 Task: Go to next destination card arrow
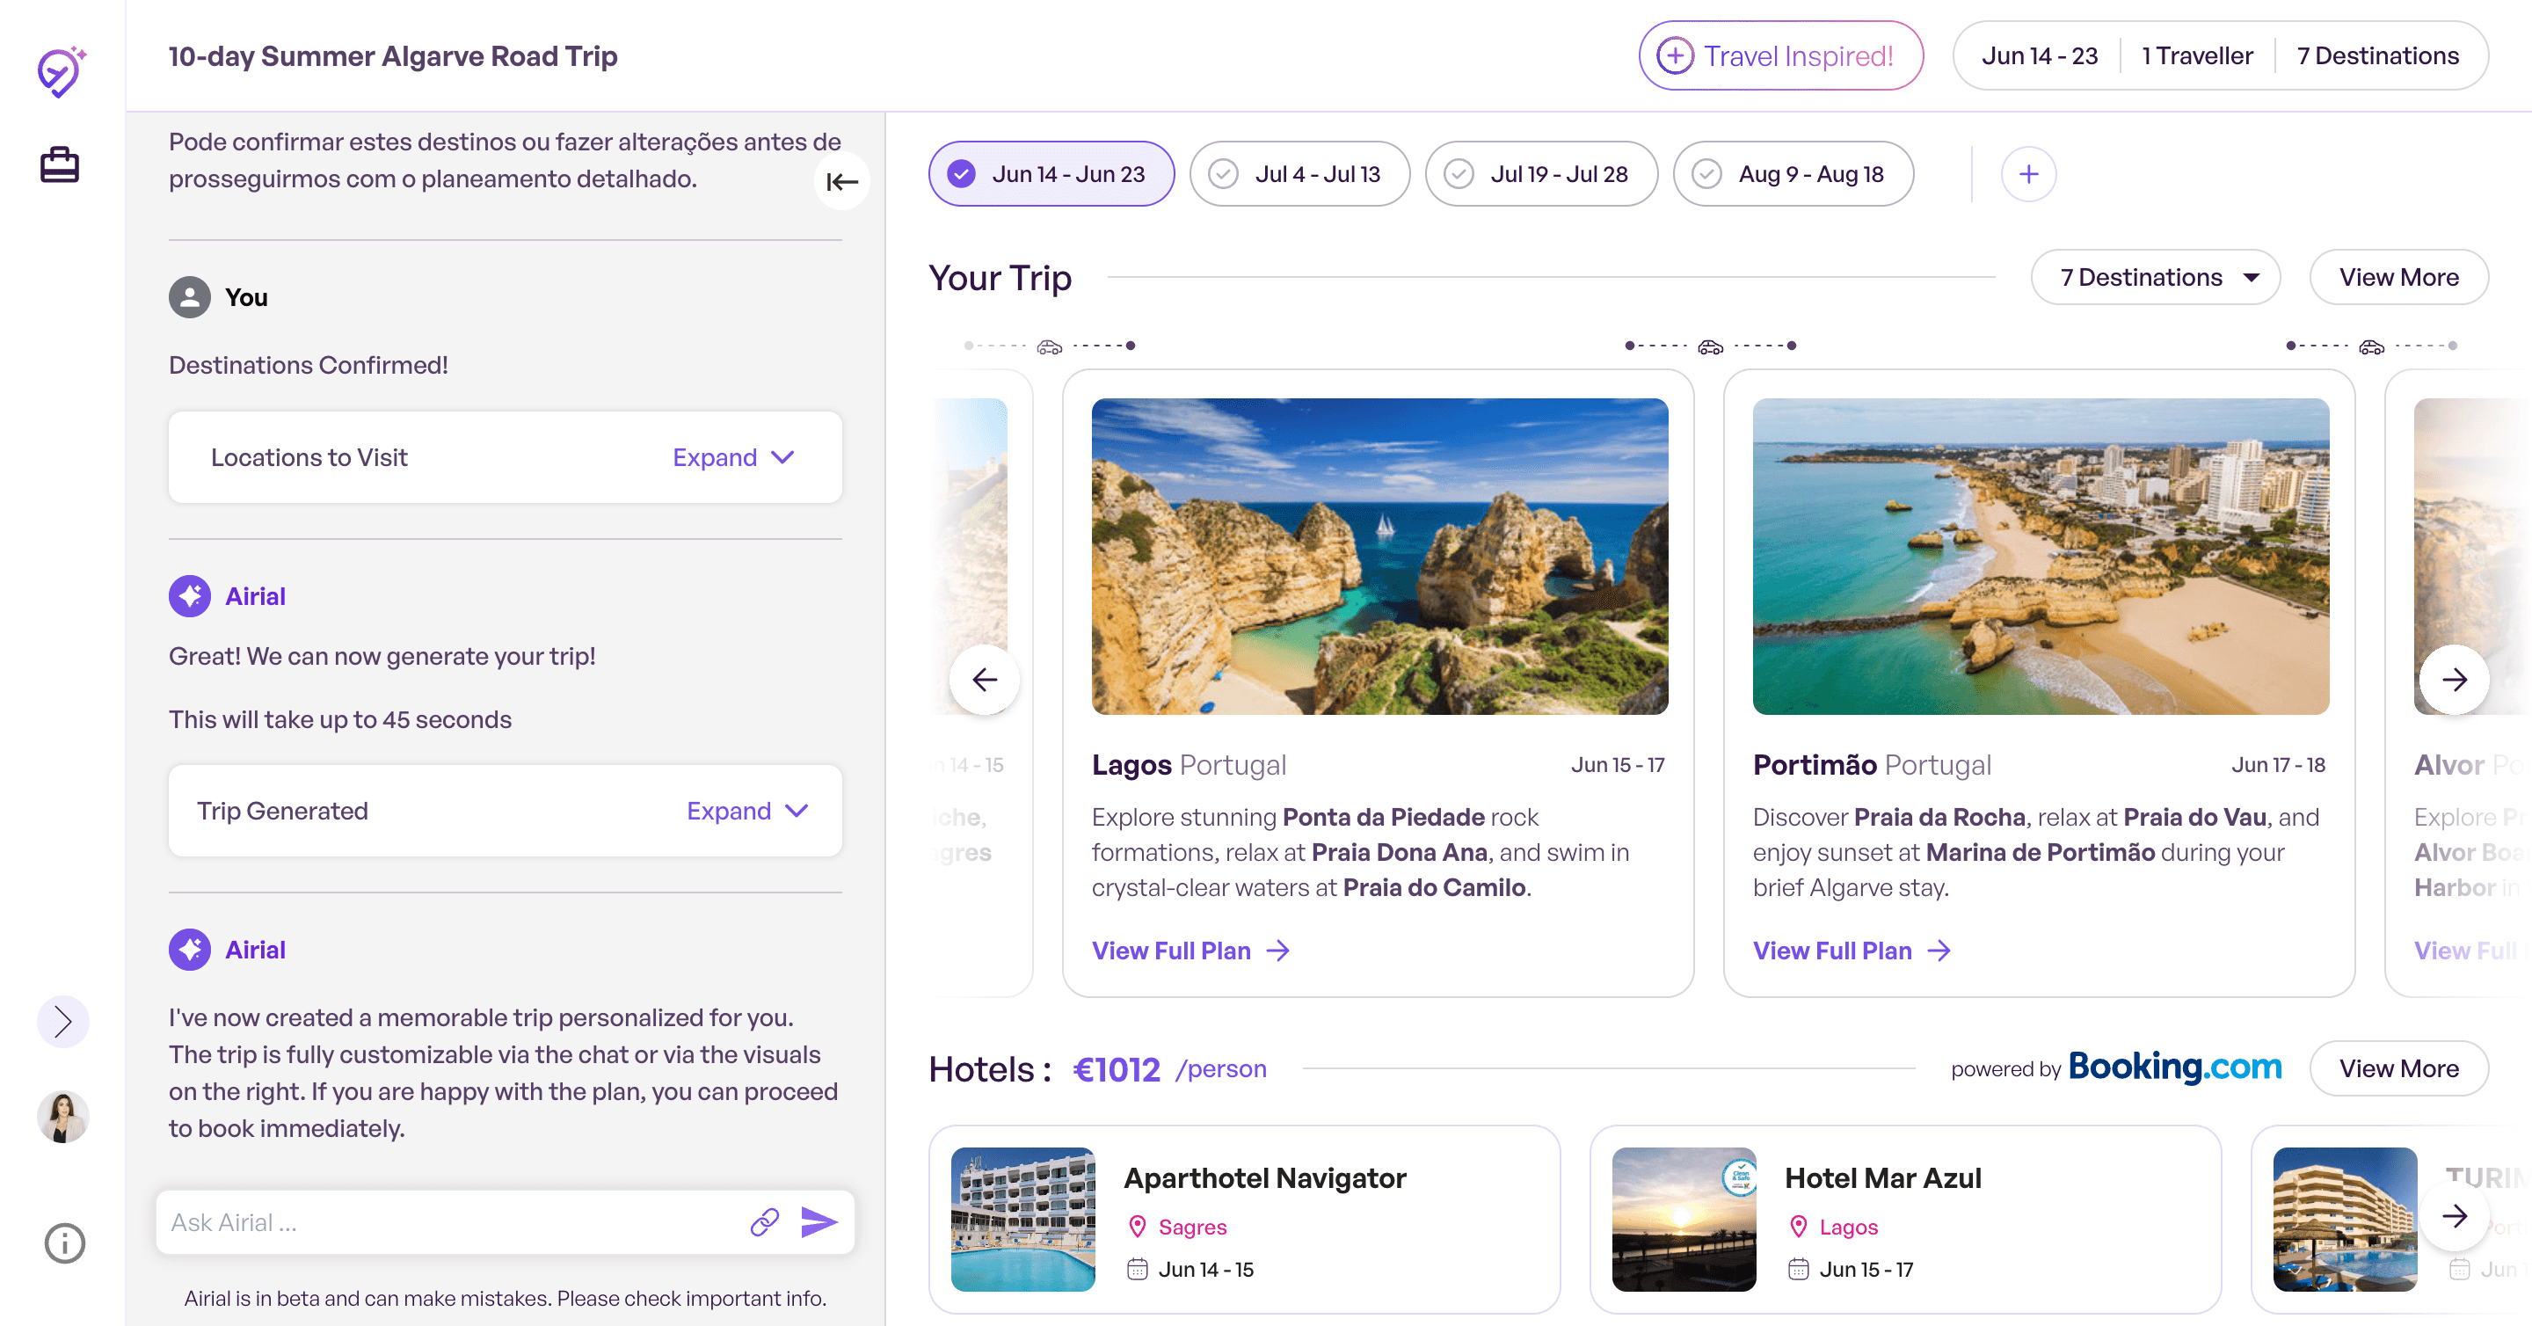point(2455,679)
